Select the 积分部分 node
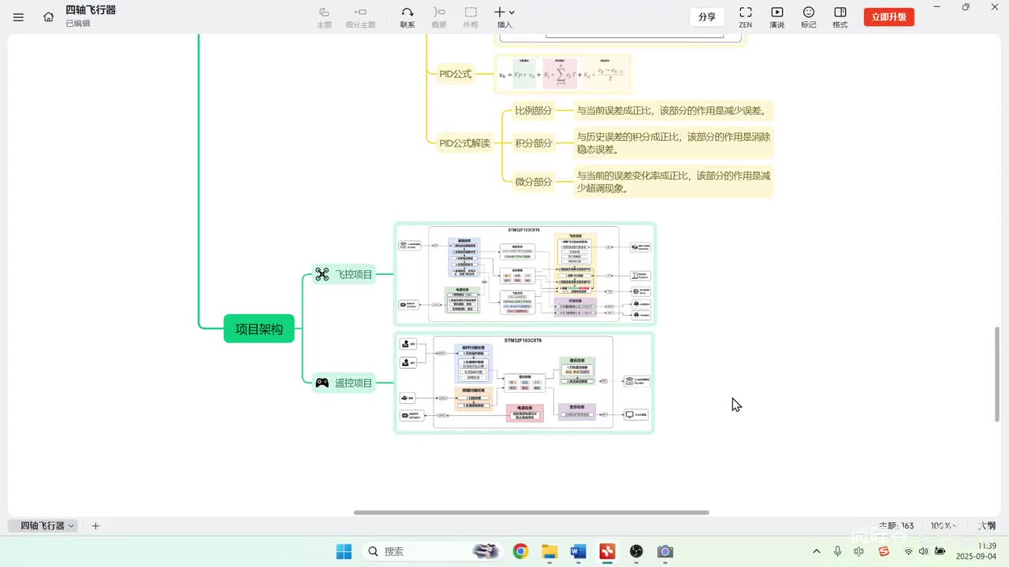Image resolution: width=1009 pixels, height=567 pixels. coord(534,143)
